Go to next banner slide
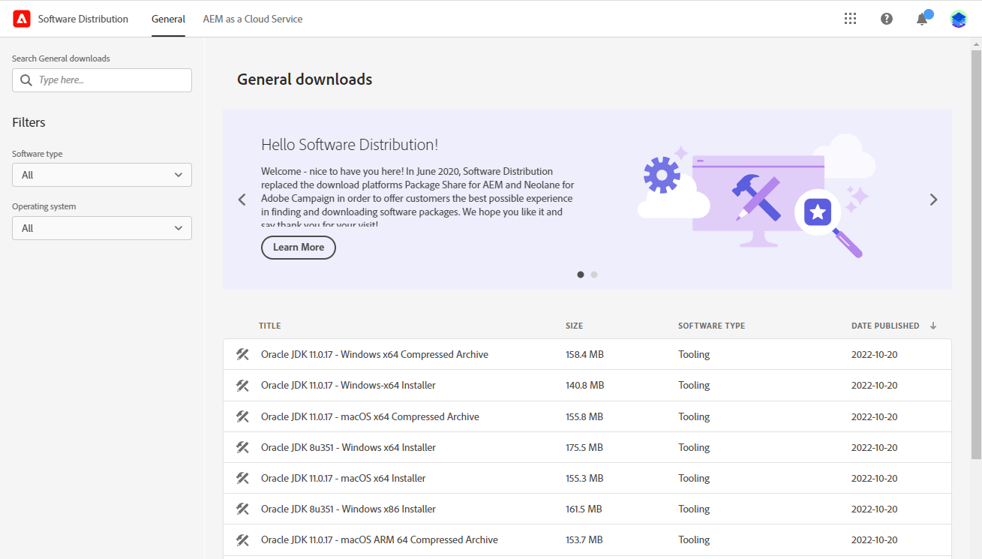 (933, 200)
